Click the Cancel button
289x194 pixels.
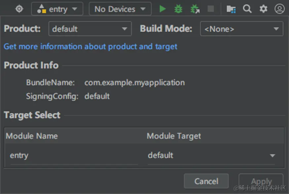(206, 181)
